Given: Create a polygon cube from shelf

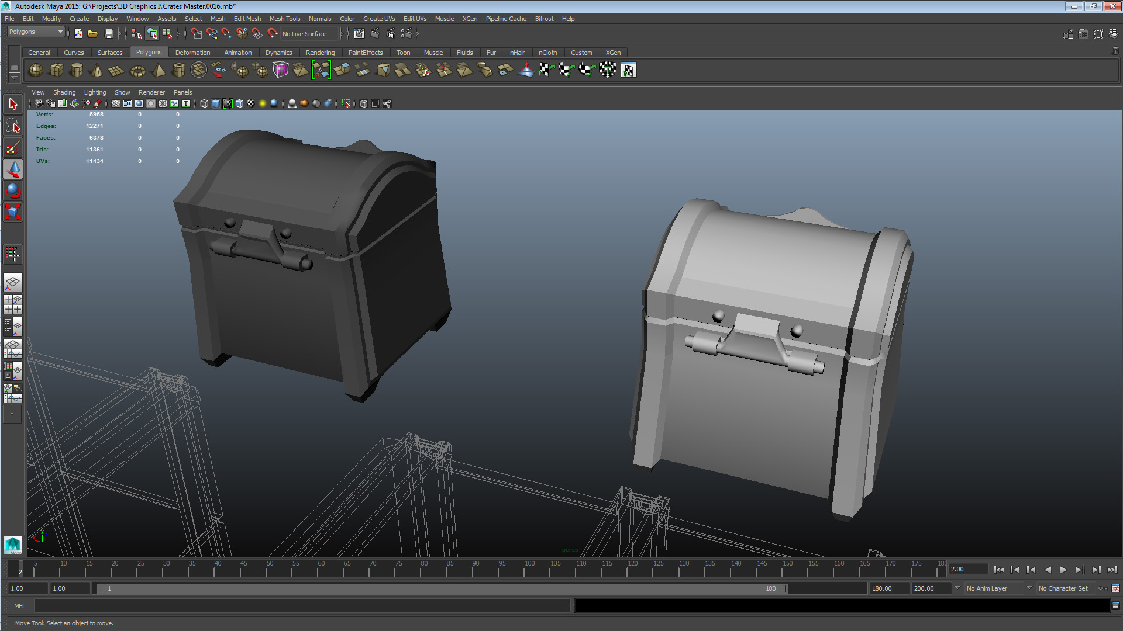Looking at the screenshot, I should point(56,70).
